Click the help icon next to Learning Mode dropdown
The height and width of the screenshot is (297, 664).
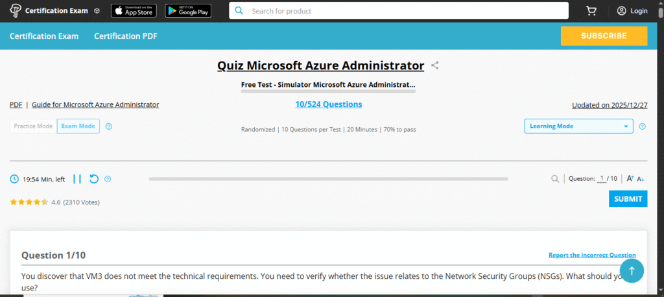tap(642, 126)
